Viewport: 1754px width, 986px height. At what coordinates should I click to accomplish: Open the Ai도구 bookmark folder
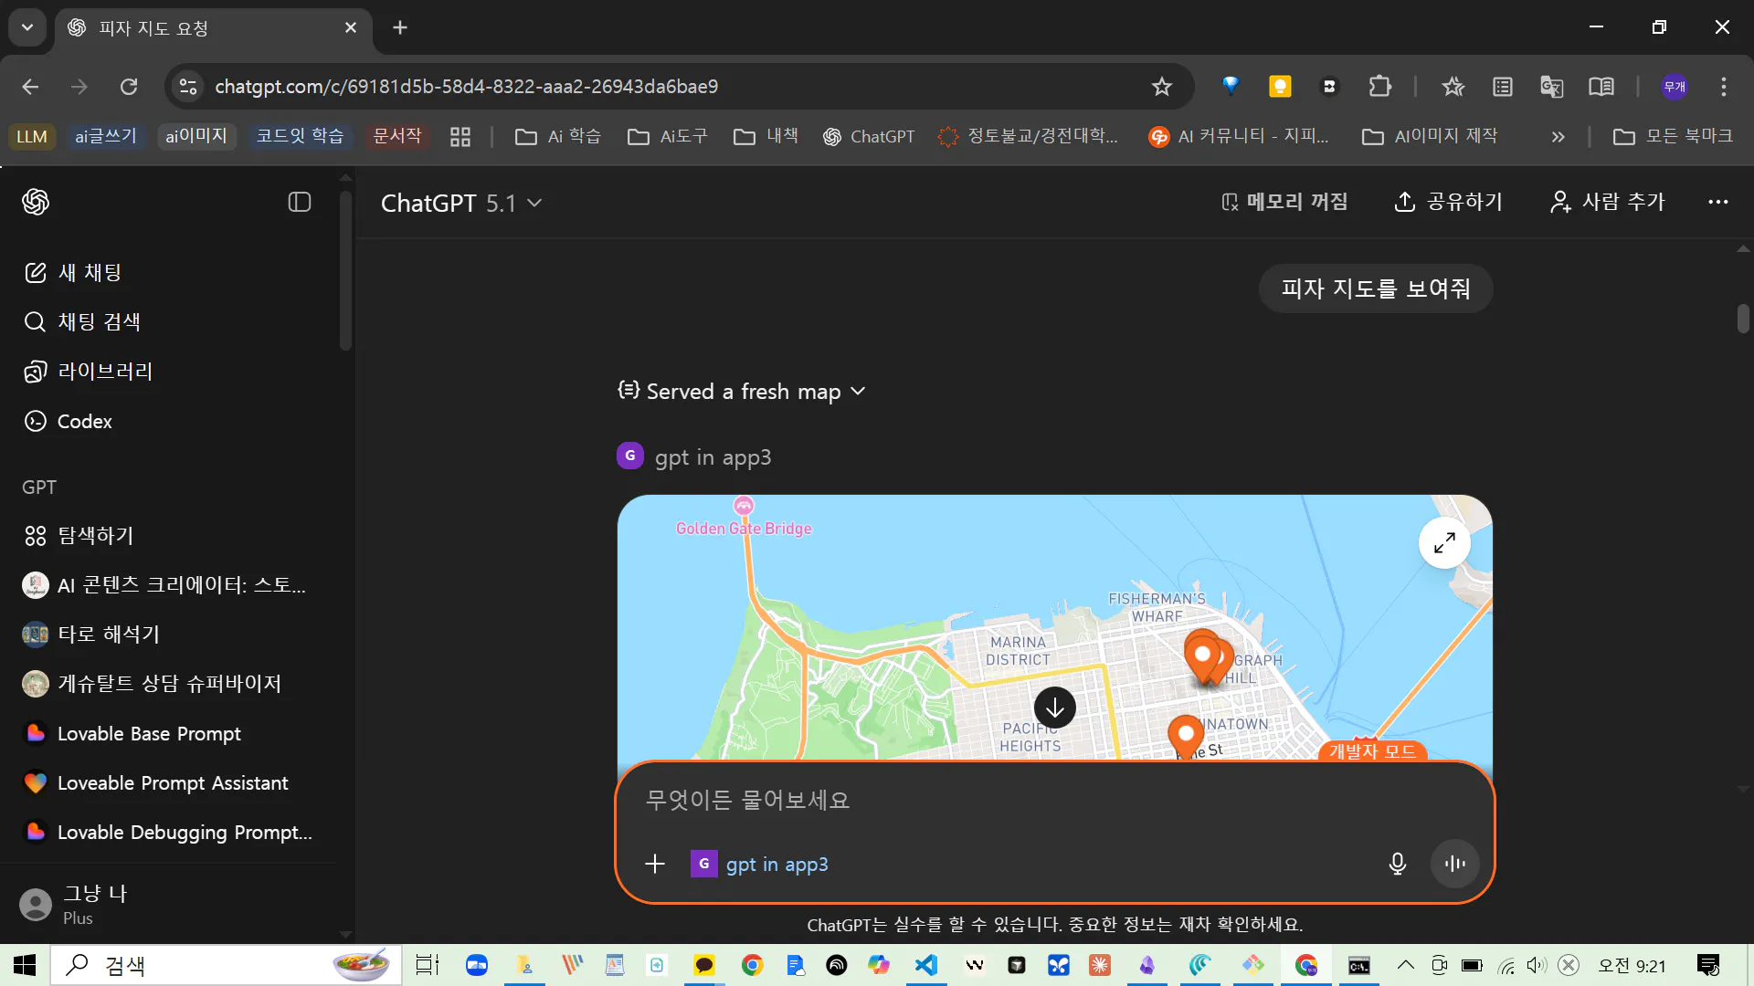tap(668, 136)
